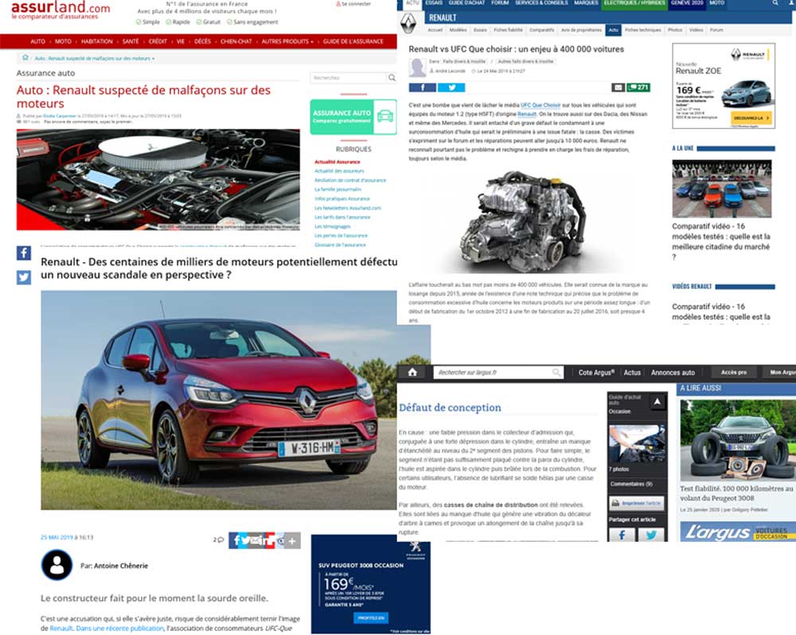Expand the AUTRES PRODUITS dropdown menu

coord(287,41)
